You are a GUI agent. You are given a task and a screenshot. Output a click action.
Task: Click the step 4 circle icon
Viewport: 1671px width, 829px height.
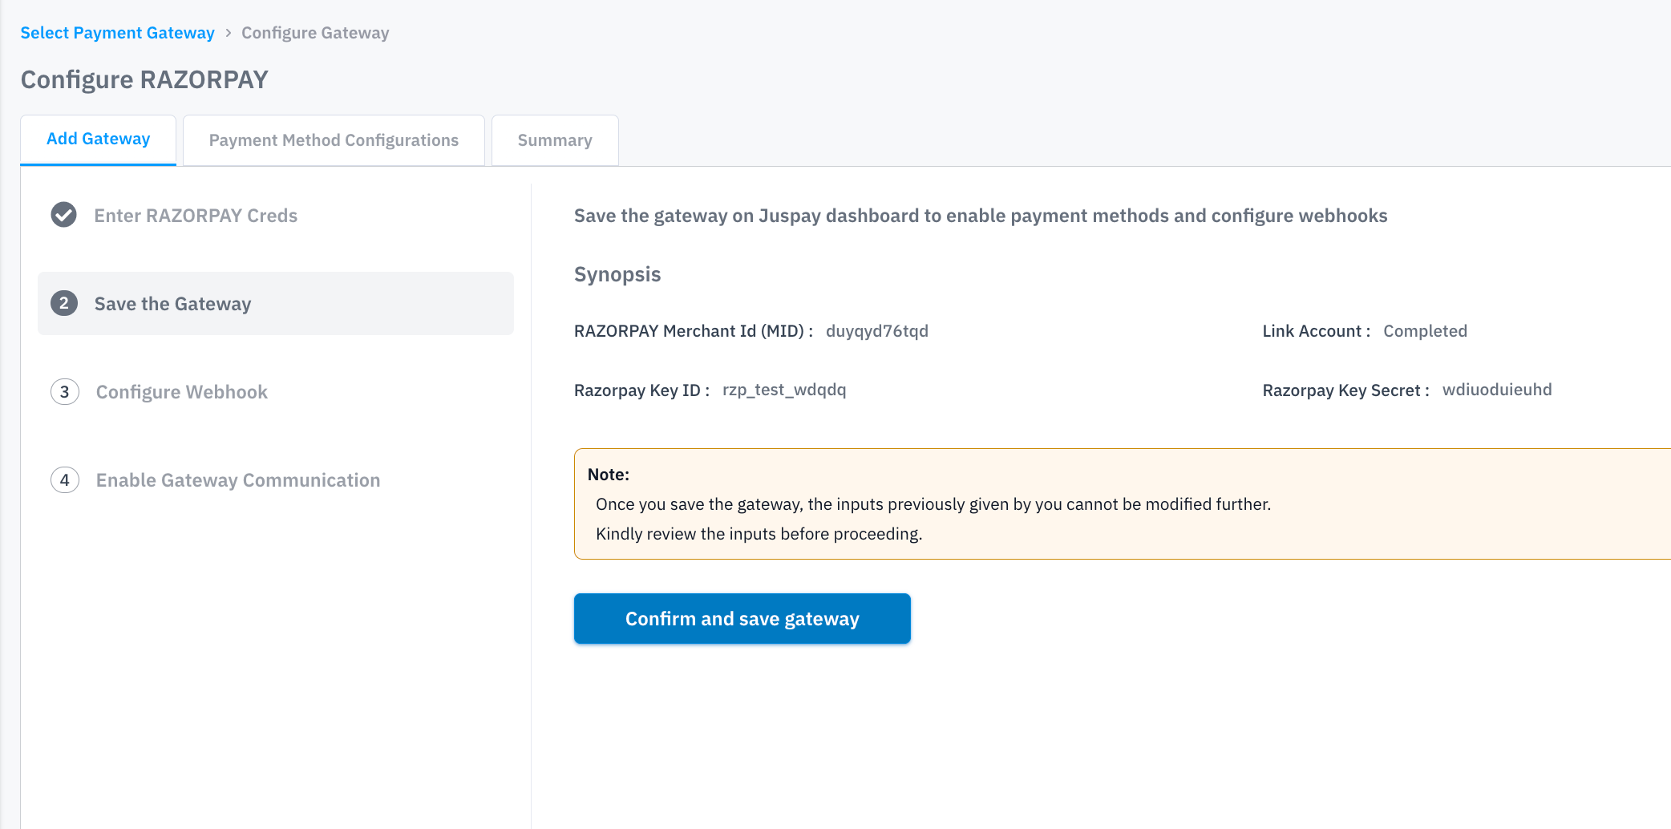(65, 479)
